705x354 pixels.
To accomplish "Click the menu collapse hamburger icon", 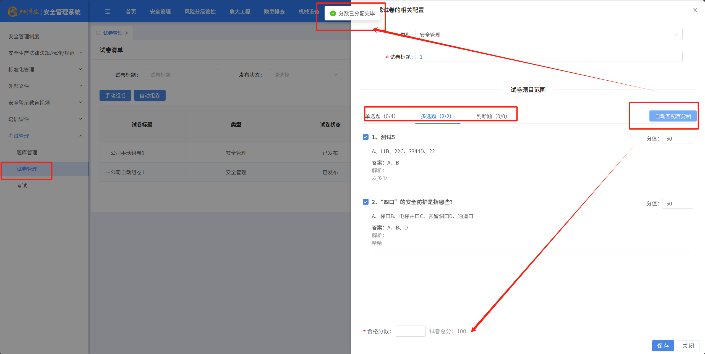I will pyautogui.click(x=108, y=12).
